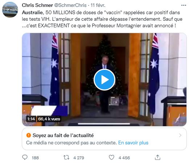Click the 188 replies count
This screenshot has width=189, height=164.
pyautogui.click(x=35, y=158)
